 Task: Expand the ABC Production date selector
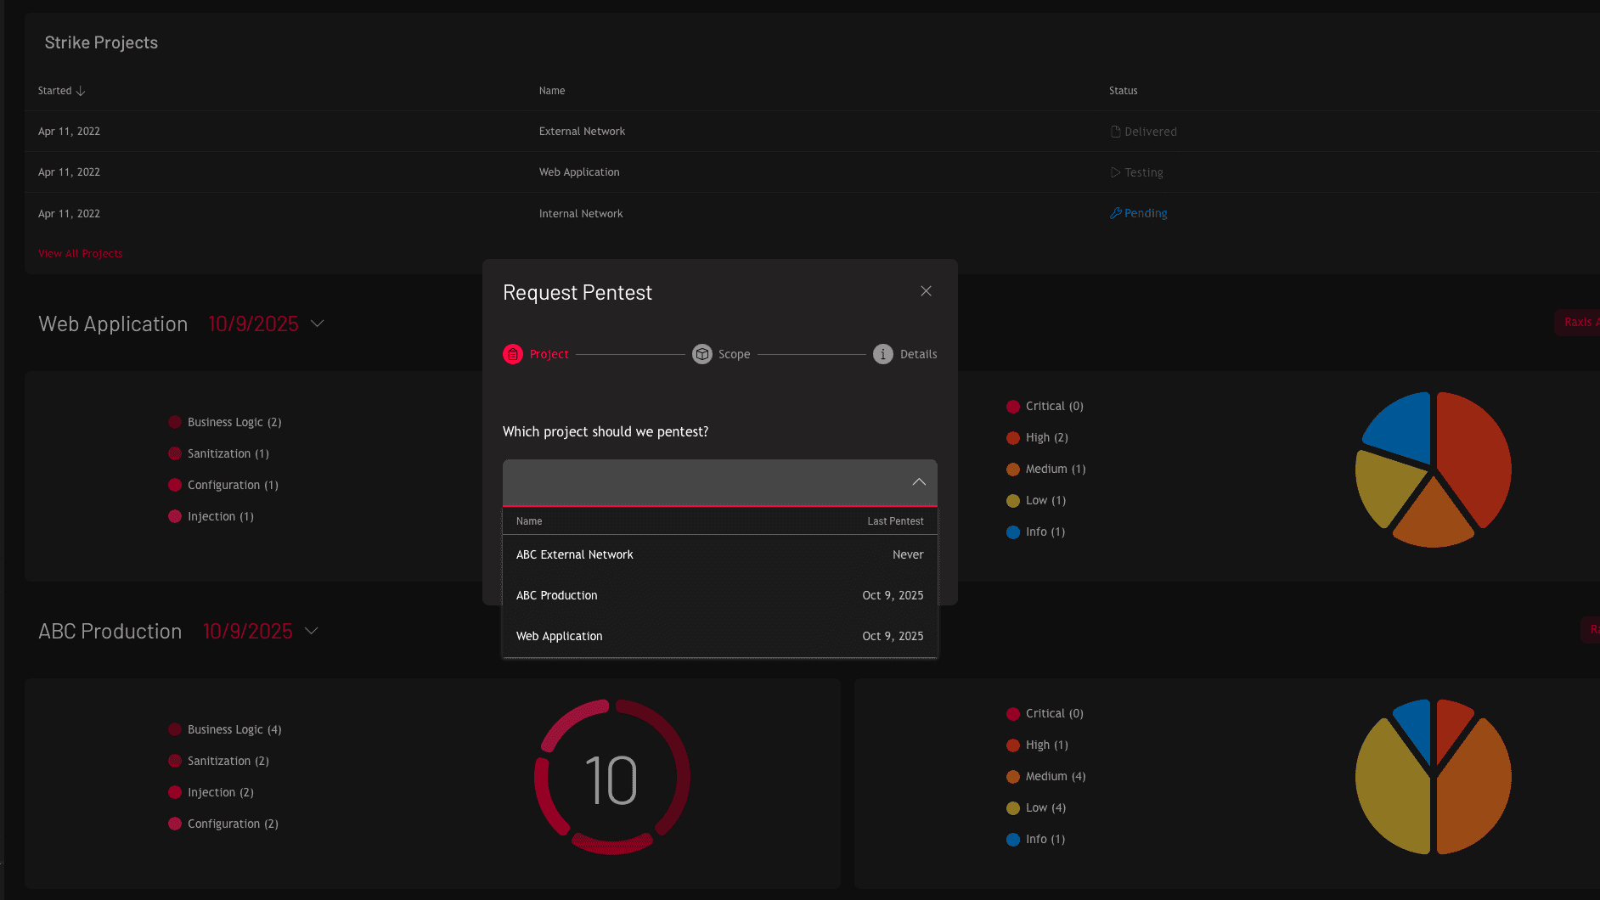pyautogui.click(x=311, y=631)
